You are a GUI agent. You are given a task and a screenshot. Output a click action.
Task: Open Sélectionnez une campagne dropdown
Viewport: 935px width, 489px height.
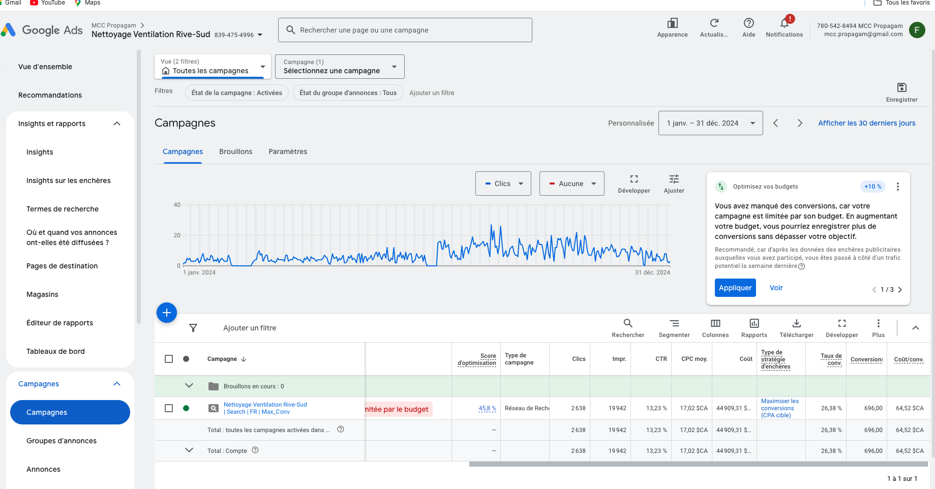pyautogui.click(x=340, y=67)
